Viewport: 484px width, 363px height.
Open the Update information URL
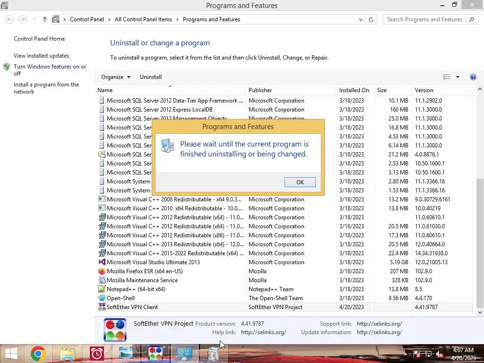(380, 332)
